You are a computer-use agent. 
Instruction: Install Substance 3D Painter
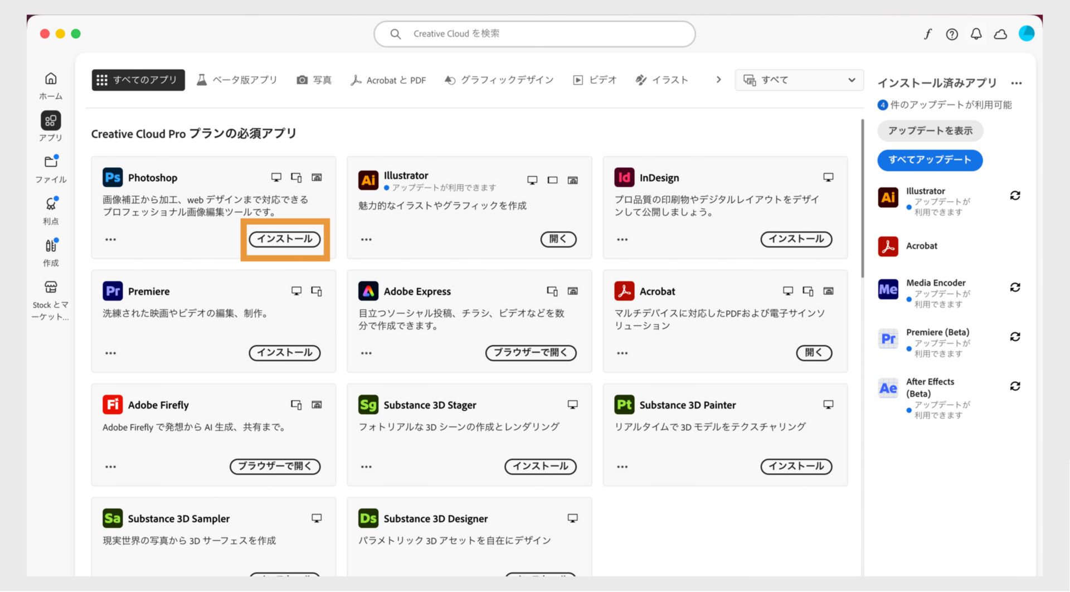click(x=796, y=467)
